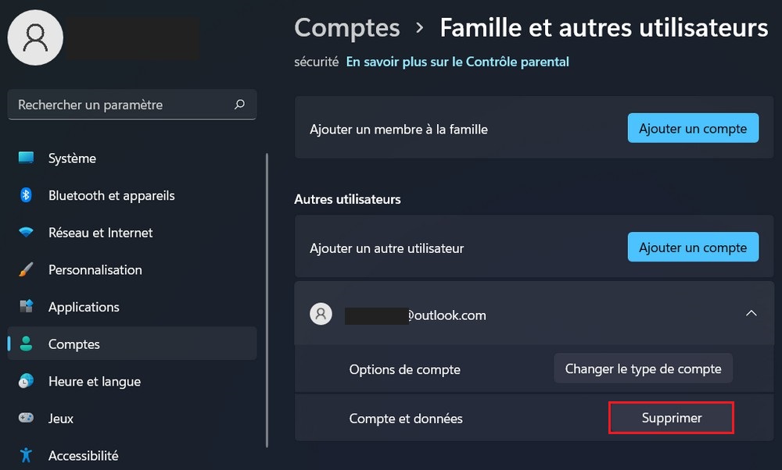Screen dimensions: 782x470
Task: Click the Heure et langue globe icon
Action: pyautogui.click(x=27, y=381)
